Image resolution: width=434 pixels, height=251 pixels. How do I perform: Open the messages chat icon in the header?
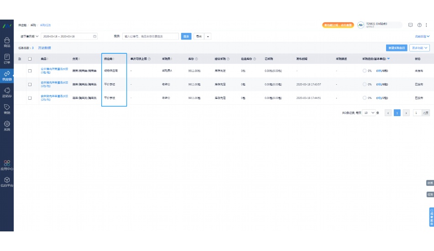tap(410, 25)
